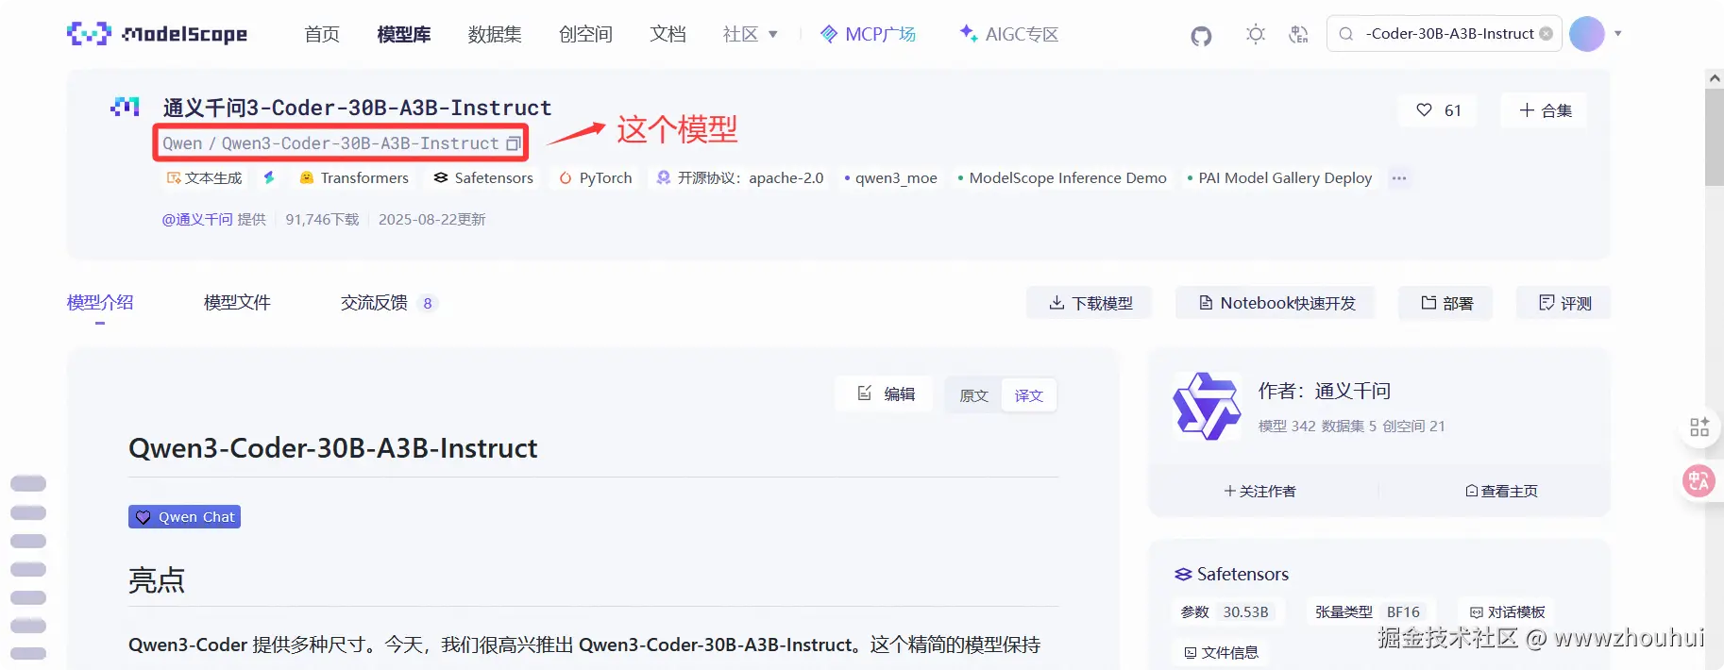The height and width of the screenshot is (670, 1724).
Task: Clear the search box text
Action: [x=1546, y=34]
